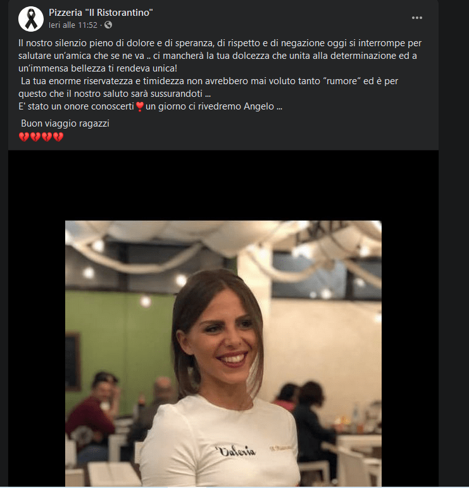The width and height of the screenshot is (469, 488).
Task: Open the three-dot post options menu
Action: point(416,18)
